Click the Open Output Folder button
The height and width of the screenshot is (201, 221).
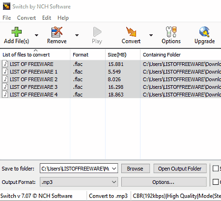pyautogui.click(x=180, y=169)
